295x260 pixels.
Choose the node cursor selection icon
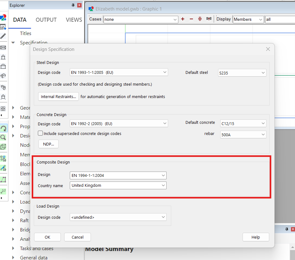[x=4, y=159]
